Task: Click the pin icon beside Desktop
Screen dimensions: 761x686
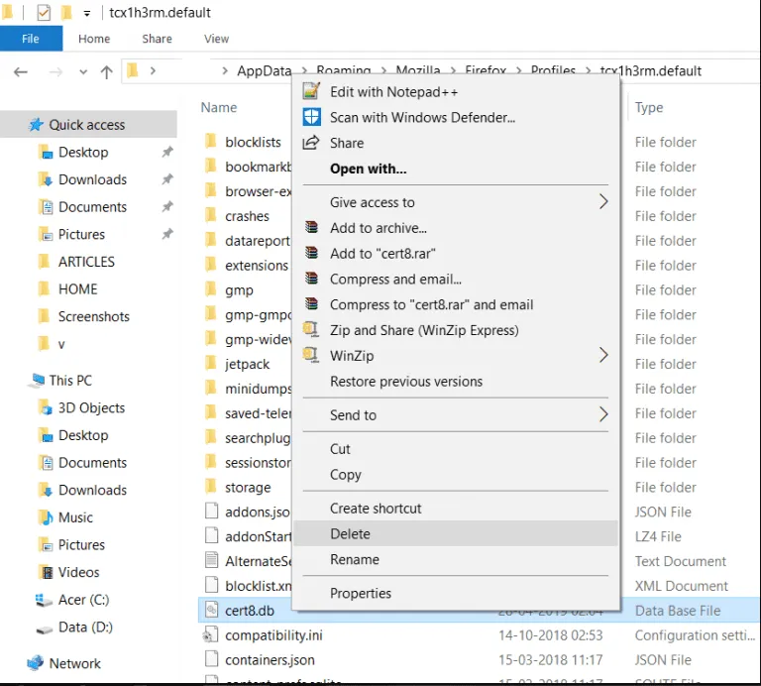Action: tap(167, 152)
